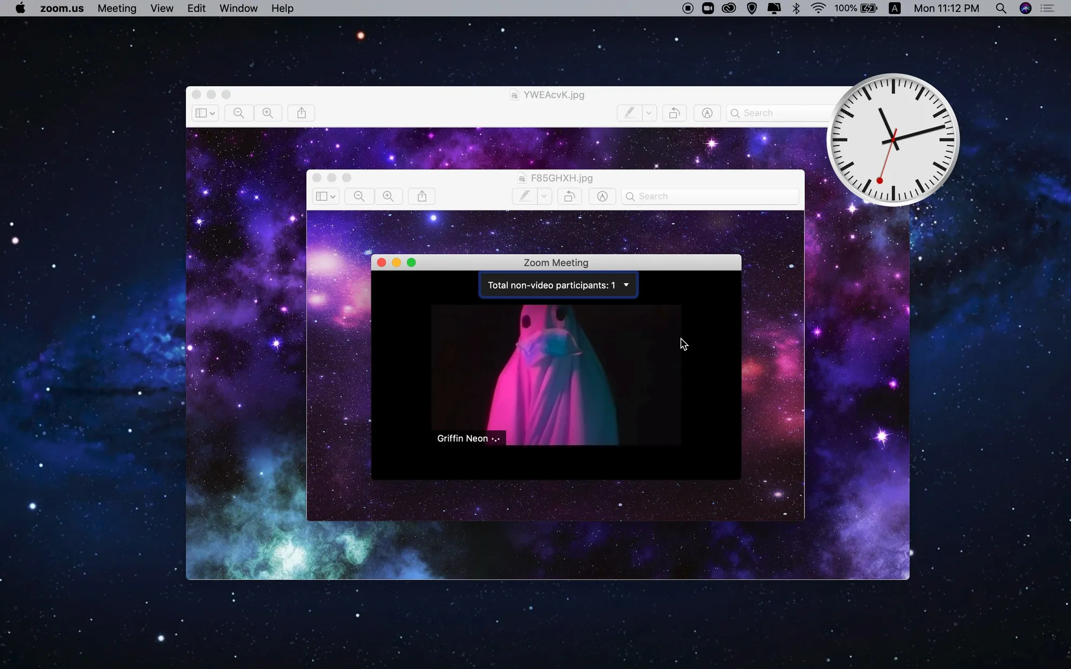Rotate the F85GHXH.jpg image
The image size is (1071, 669).
(569, 196)
